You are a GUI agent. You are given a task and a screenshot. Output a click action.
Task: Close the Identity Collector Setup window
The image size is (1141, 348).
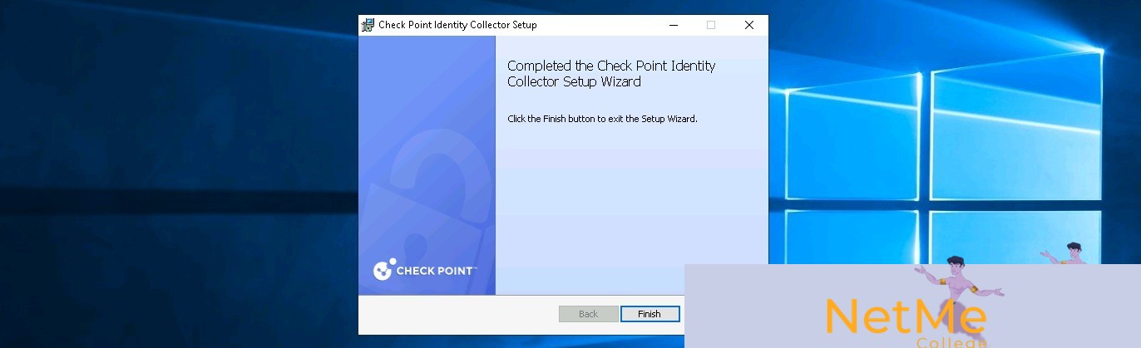(748, 25)
